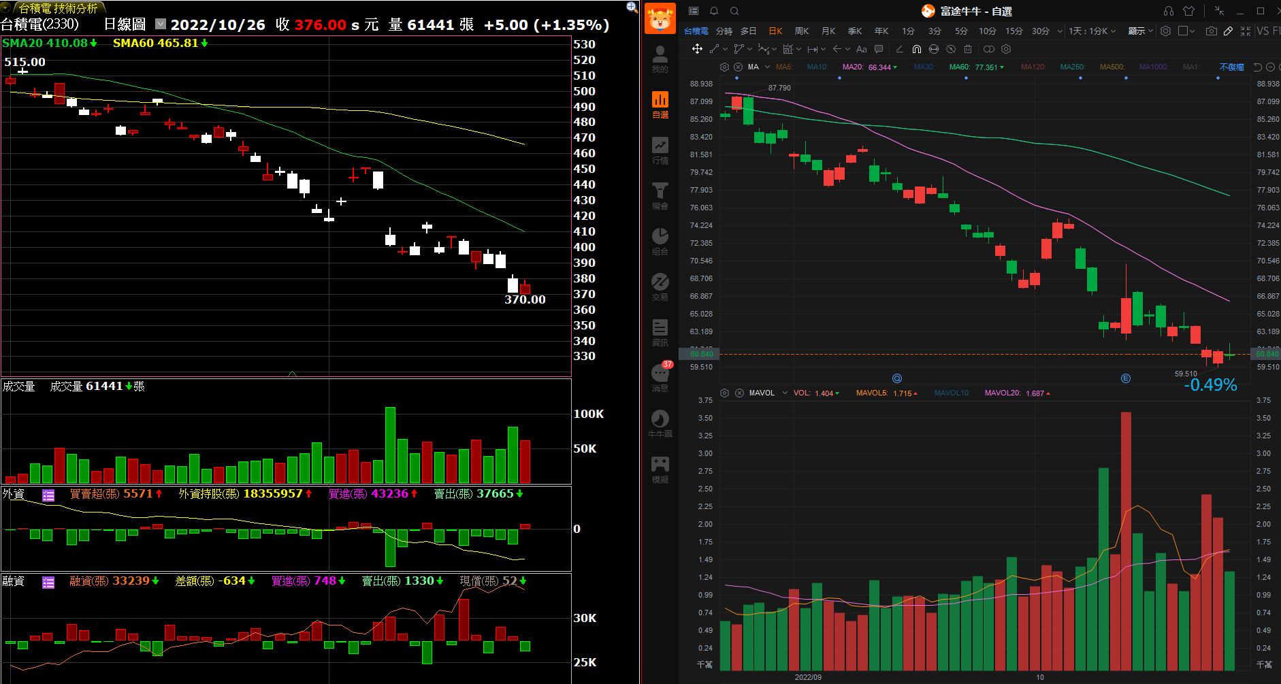Viewport: 1281px width, 684px height.
Task: Expand the 日線圖 period dropdown
Action: pos(161,25)
